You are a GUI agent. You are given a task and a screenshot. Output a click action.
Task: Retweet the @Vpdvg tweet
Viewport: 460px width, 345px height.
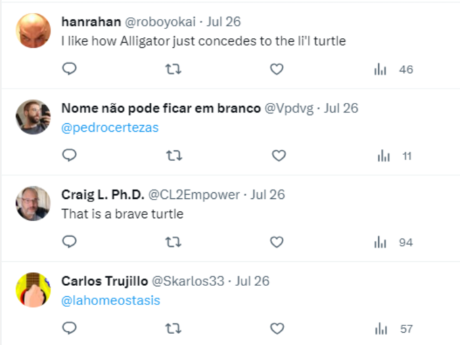(175, 156)
